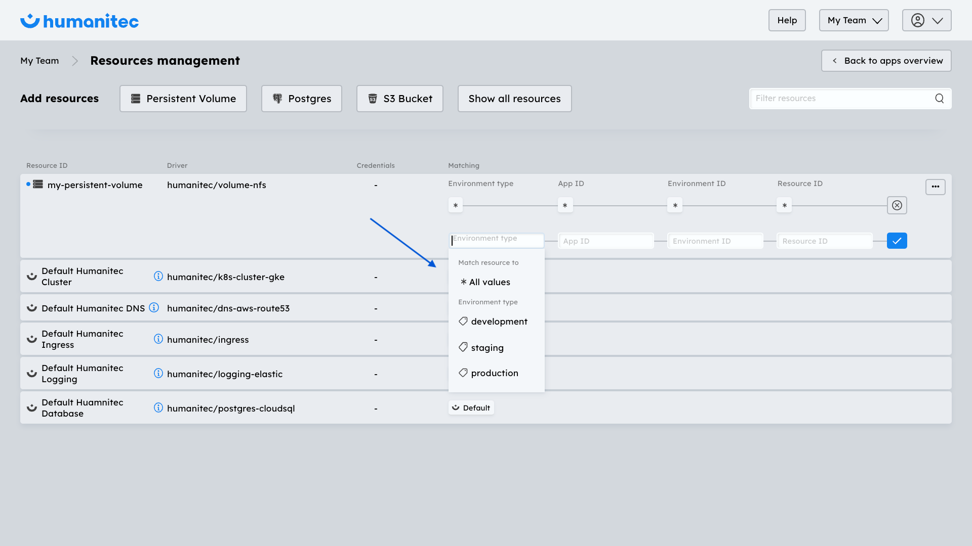Click the Postgres elephant icon
The height and width of the screenshot is (546, 972).
(x=277, y=99)
